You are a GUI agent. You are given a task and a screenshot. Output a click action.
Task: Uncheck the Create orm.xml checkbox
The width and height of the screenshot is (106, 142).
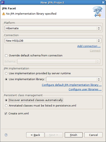pyautogui.click(x=6, y=114)
